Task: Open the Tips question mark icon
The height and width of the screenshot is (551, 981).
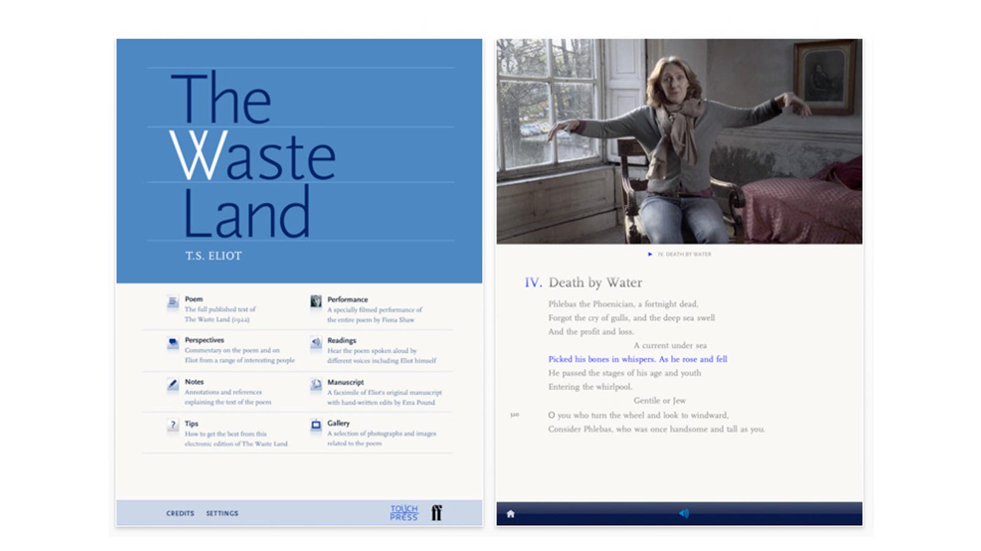Action: [173, 425]
